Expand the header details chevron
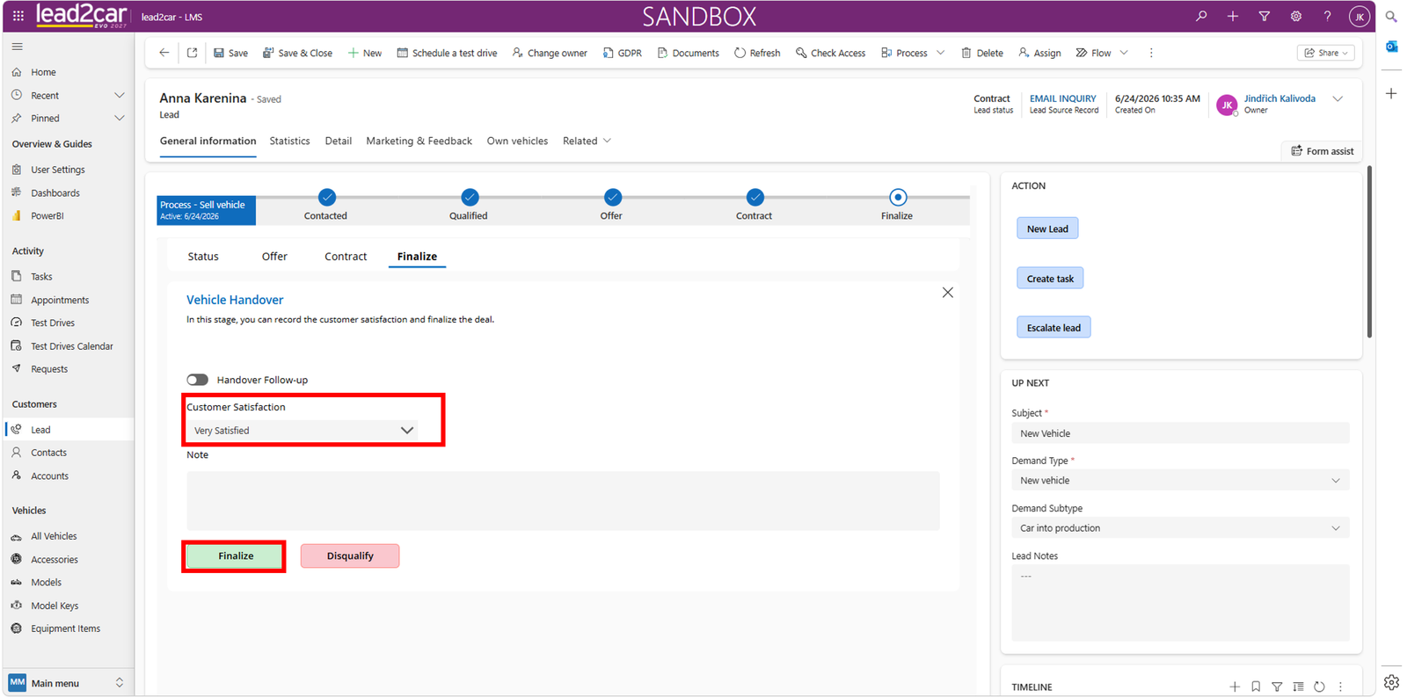This screenshot has width=1407, height=697. (1338, 98)
